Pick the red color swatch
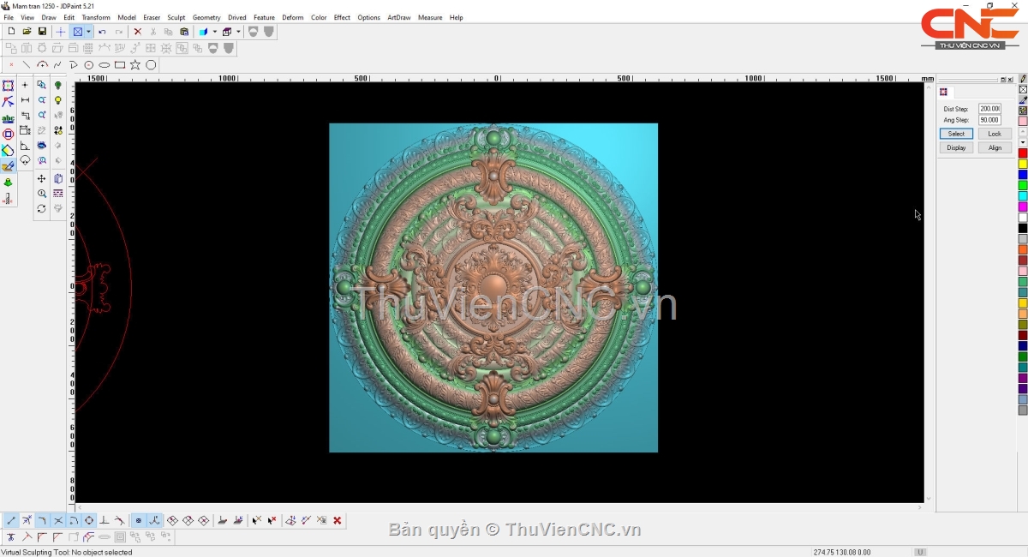 click(x=1022, y=153)
